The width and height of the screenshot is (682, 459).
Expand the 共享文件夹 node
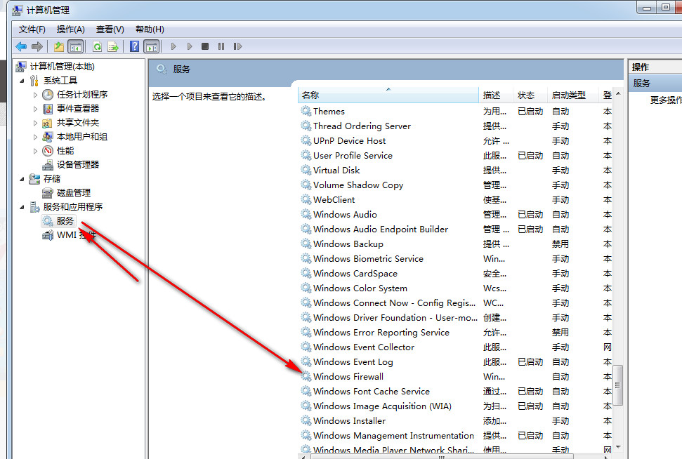coord(35,123)
